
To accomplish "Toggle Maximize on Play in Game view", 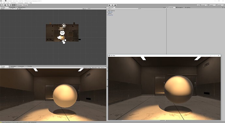I will click(x=87, y=68).
